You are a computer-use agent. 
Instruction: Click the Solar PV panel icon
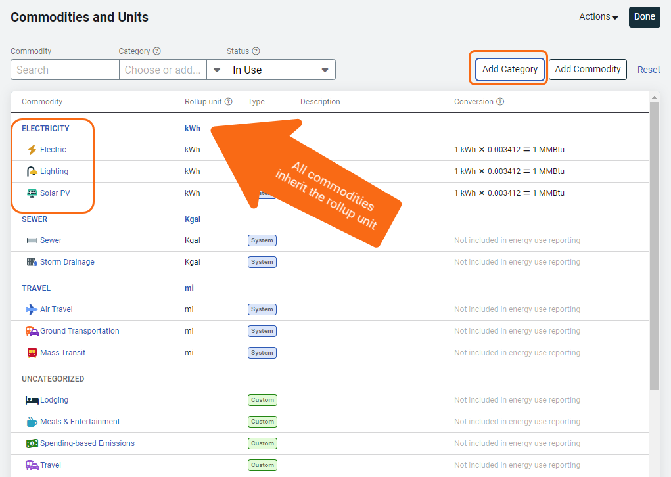click(32, 193)
